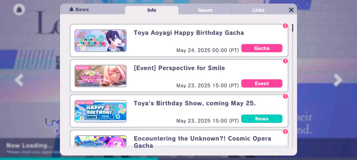Open the Links tab

coord(258,10)
